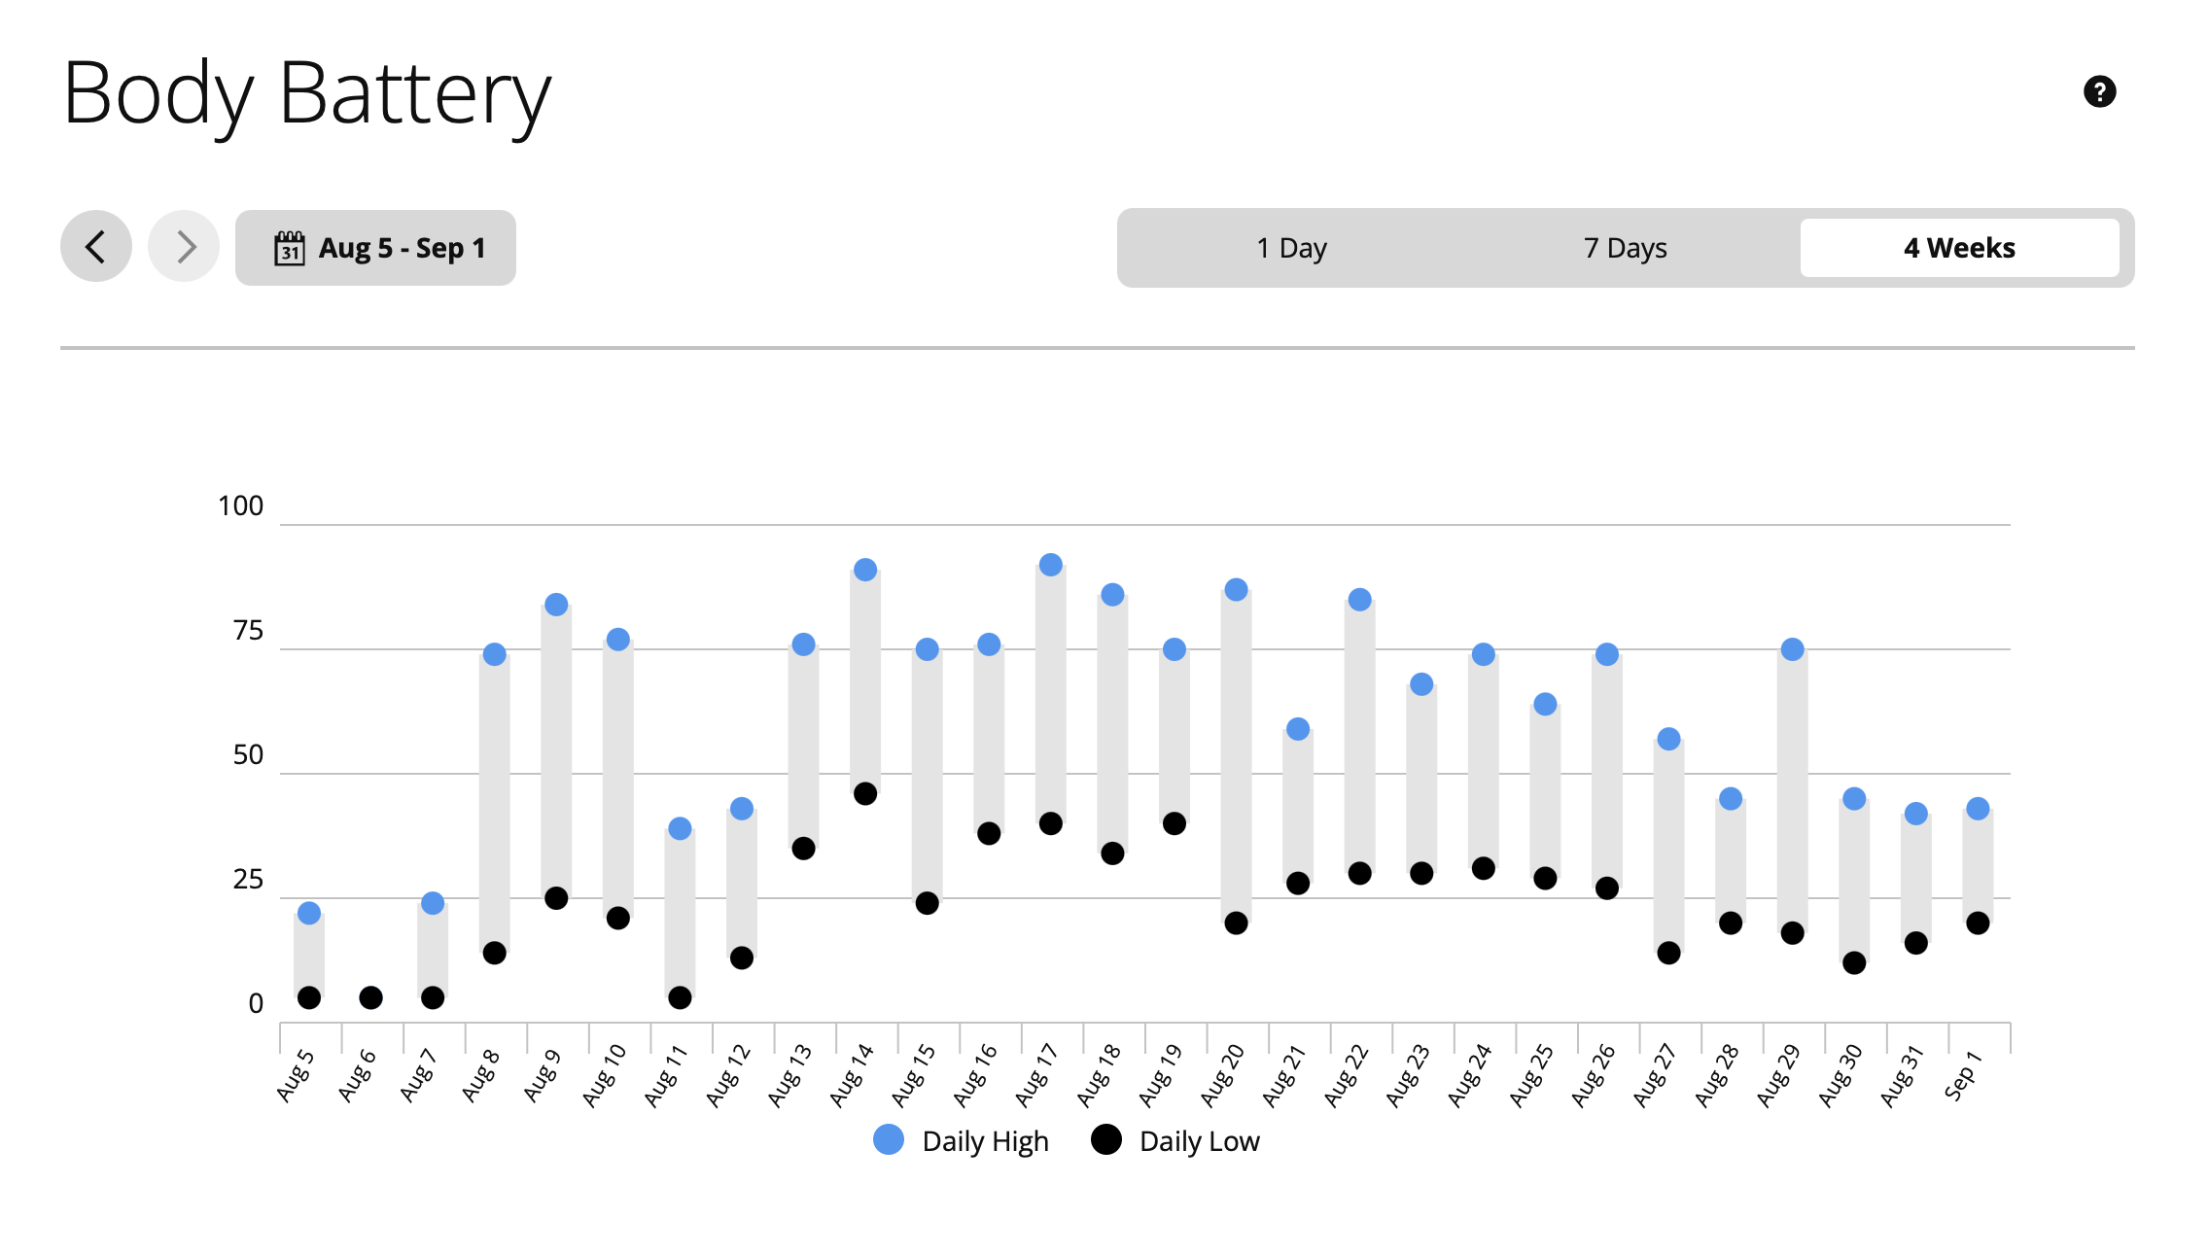This screenshot has width=2209, height=1254.
Task: Toggle Daily High legend blue dot
Action: (x=888, y=1139)
